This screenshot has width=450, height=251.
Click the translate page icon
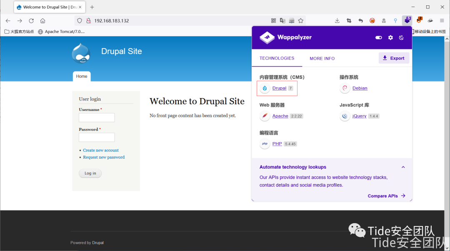coord(282,21)
